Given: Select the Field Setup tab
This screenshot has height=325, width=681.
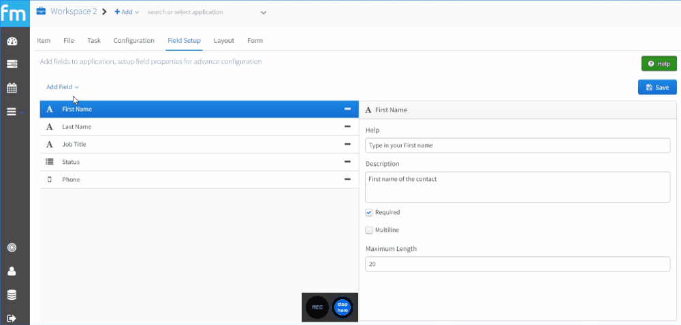Looking at the screenshot, I should [x=184, y=40].
